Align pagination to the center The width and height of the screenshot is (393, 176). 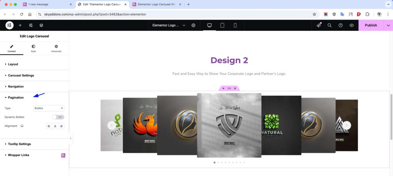(55, 126)
